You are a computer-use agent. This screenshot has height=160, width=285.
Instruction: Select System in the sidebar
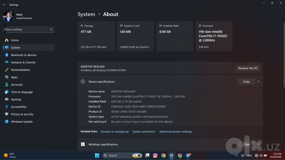29,48
